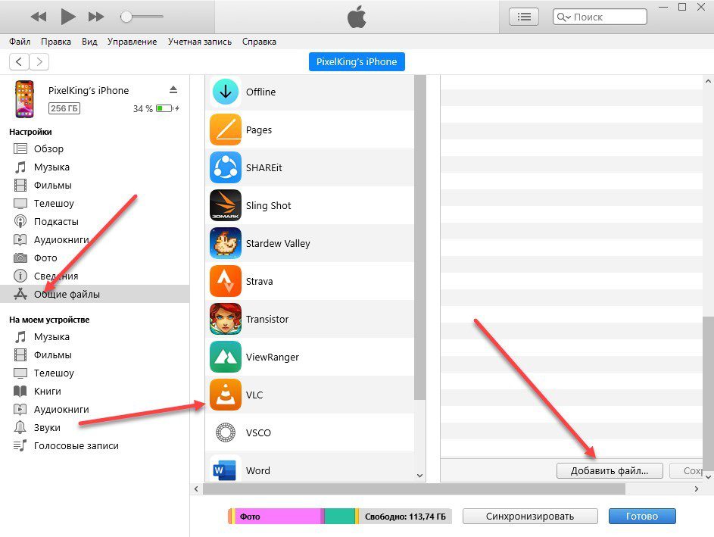Click the horizontal scrollbar right arrow
Screen dimensions: 714x537
point(697,489)
